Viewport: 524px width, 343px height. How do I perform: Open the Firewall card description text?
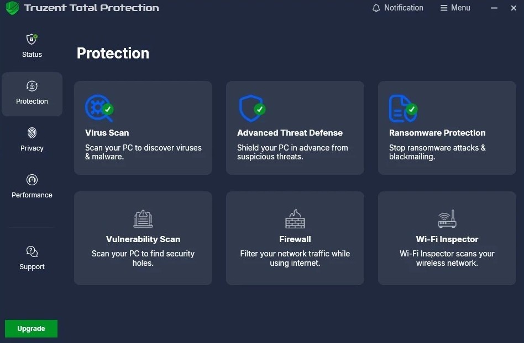[x=295, y=259]
